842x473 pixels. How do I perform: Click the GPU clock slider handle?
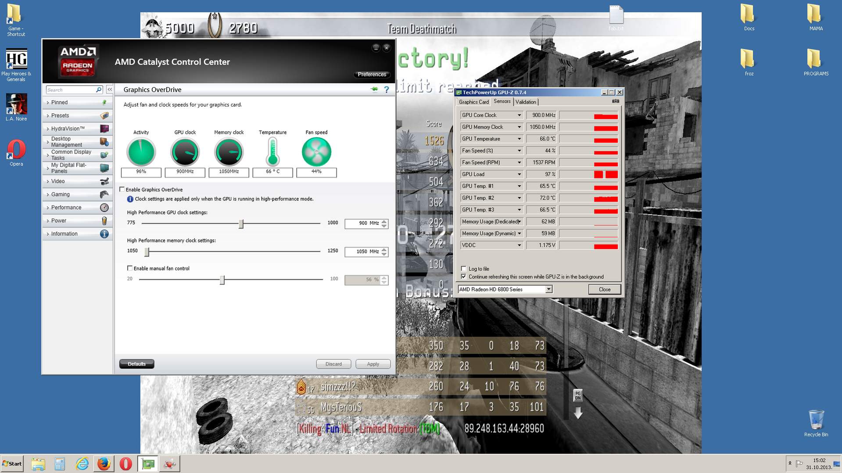[x=241, y=224]
